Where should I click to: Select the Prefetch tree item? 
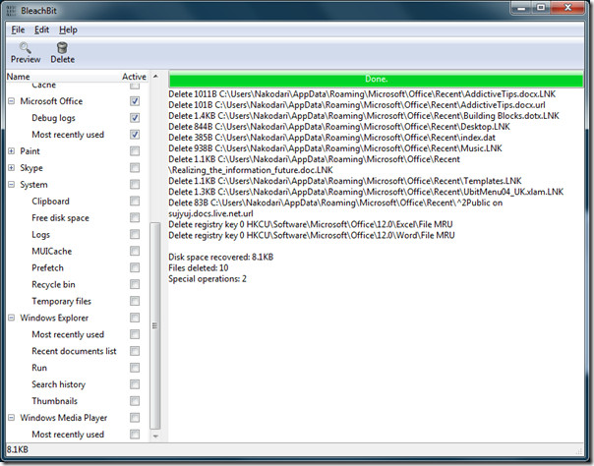coord(47,267)
